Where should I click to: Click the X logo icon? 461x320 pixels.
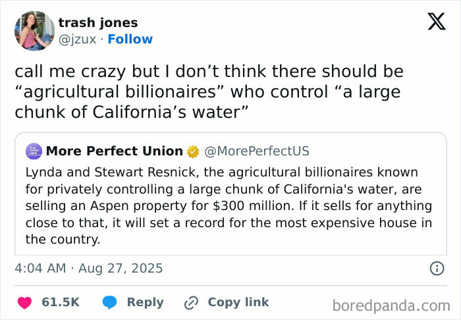tap(436, 23)
